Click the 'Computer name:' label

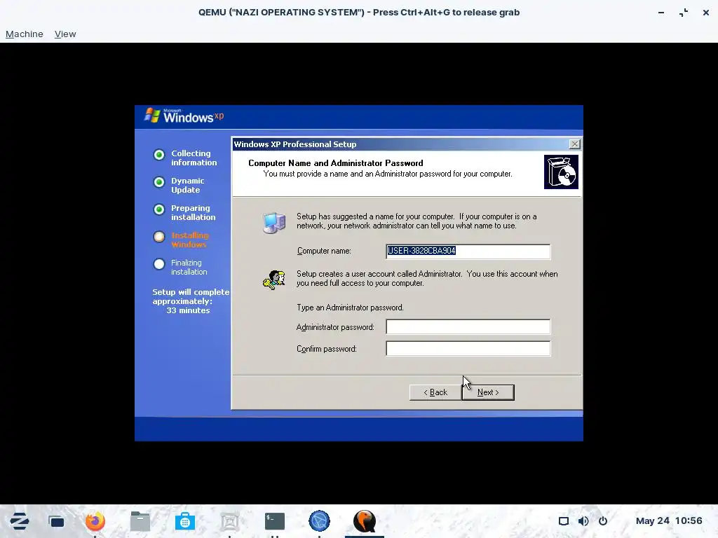click(x=324, y=251)
